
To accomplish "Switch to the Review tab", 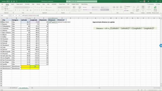I will 38,4.
